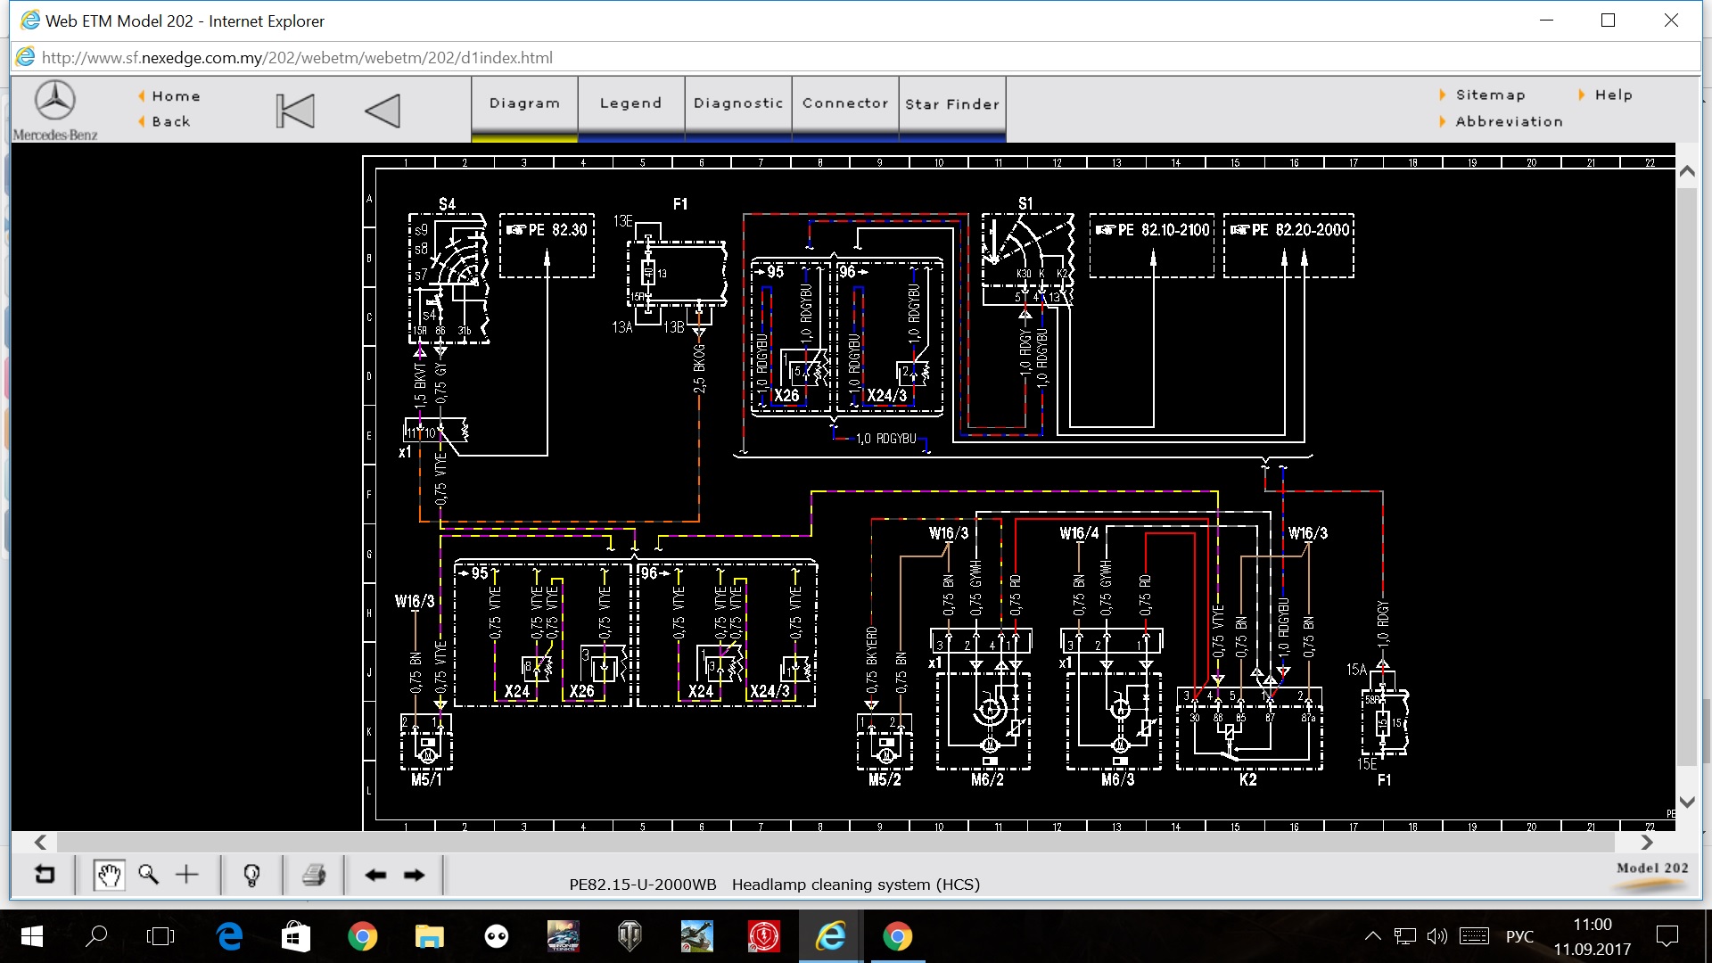Go to next page with right arrow

pyautogui.click(x=415, y=875)
